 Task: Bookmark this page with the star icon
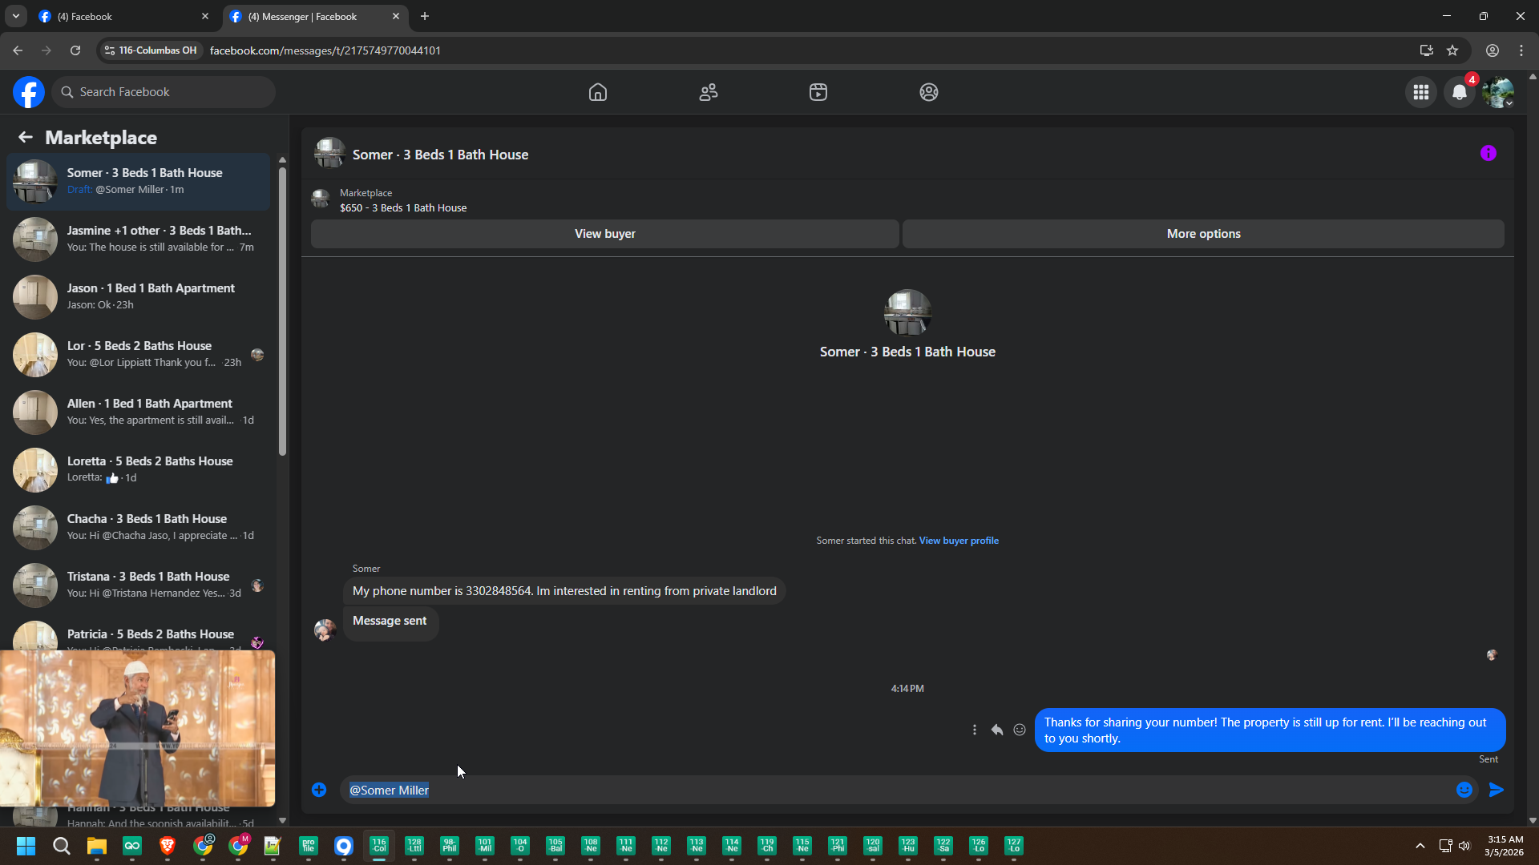1452,50
